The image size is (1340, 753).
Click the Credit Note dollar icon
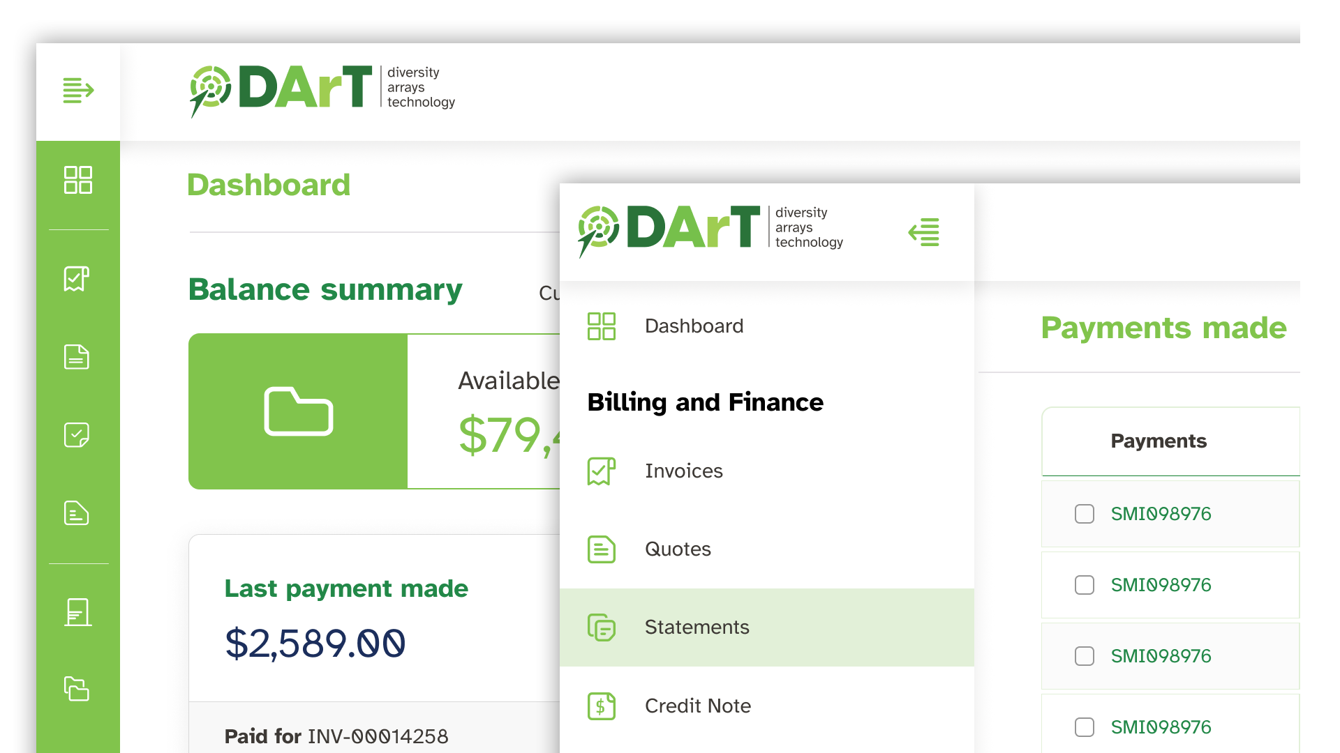602,706
